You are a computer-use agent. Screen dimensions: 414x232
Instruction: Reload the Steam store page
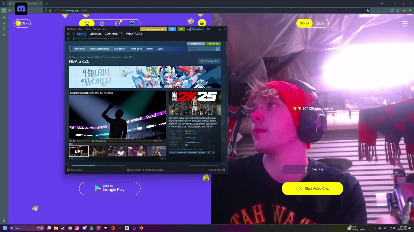tap(69, 38)
